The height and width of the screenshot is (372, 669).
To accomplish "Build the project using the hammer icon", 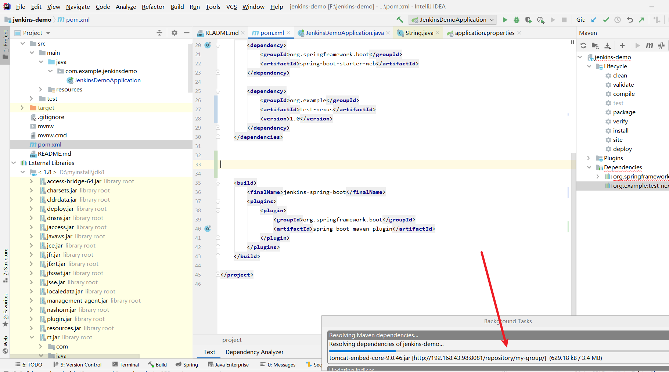I will coord(400,20).
